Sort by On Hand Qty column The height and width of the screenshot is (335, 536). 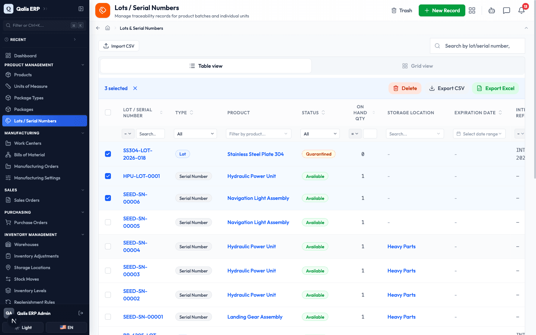[x=374, y=112]
